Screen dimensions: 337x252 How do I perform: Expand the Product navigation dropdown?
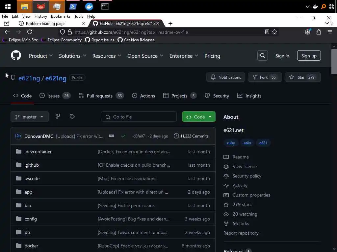click(40, 56)
